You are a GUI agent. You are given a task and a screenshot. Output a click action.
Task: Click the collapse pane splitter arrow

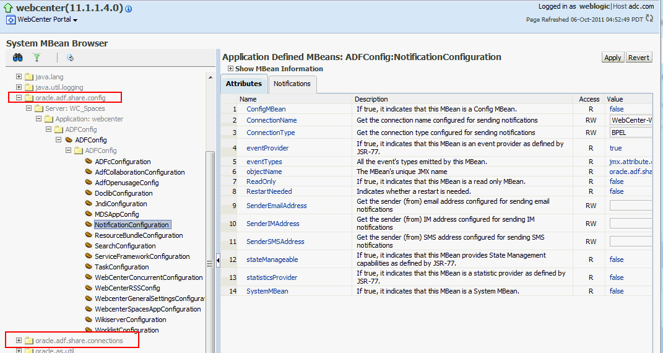coord(218,261)
